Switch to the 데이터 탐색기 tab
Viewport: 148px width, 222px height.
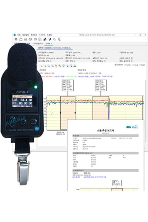[38, 44]
